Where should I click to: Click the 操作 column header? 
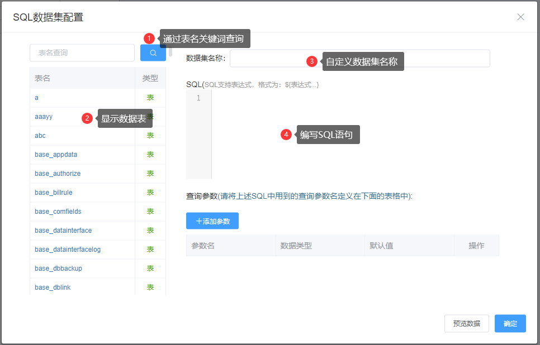pos(476,246)
